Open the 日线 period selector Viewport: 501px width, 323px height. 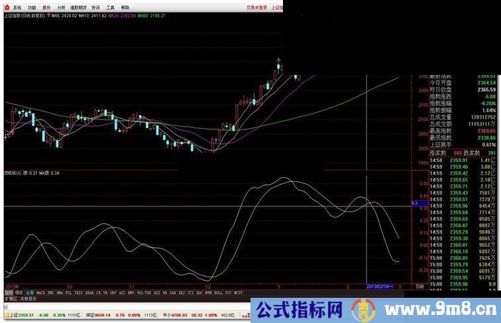point(419,286)
